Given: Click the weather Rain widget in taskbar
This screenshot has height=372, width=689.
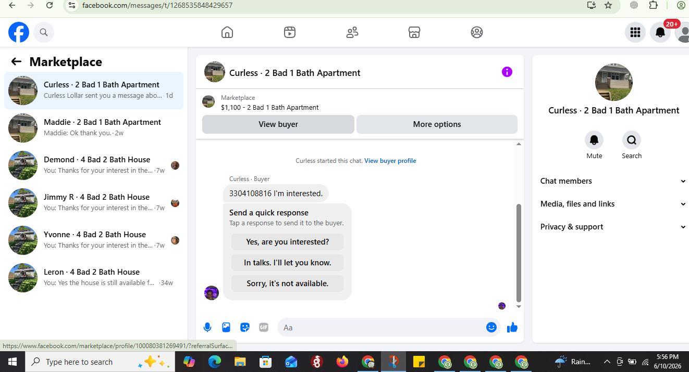Looking at the screenshot, I should pos(573,362).
